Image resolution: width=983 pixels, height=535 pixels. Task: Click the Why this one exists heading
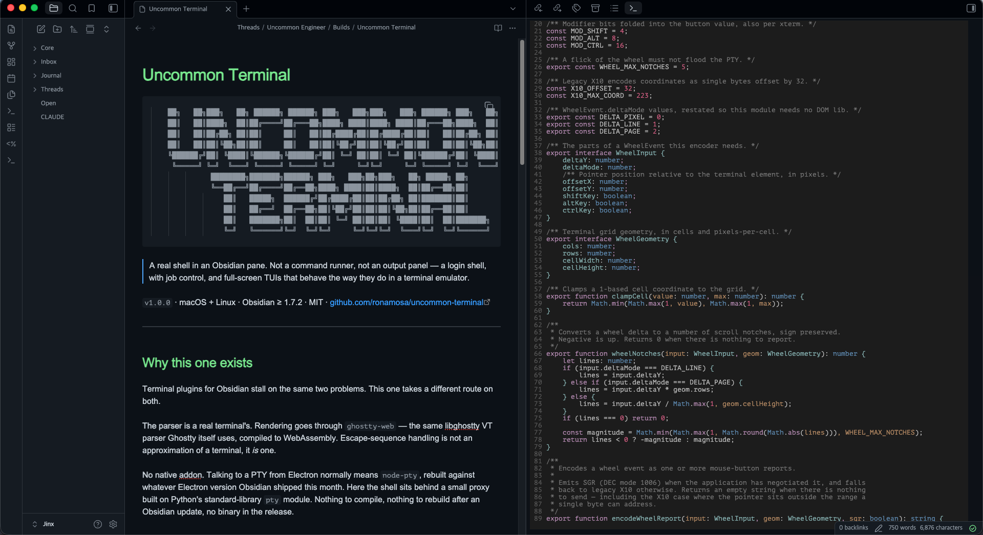[197, 362]
